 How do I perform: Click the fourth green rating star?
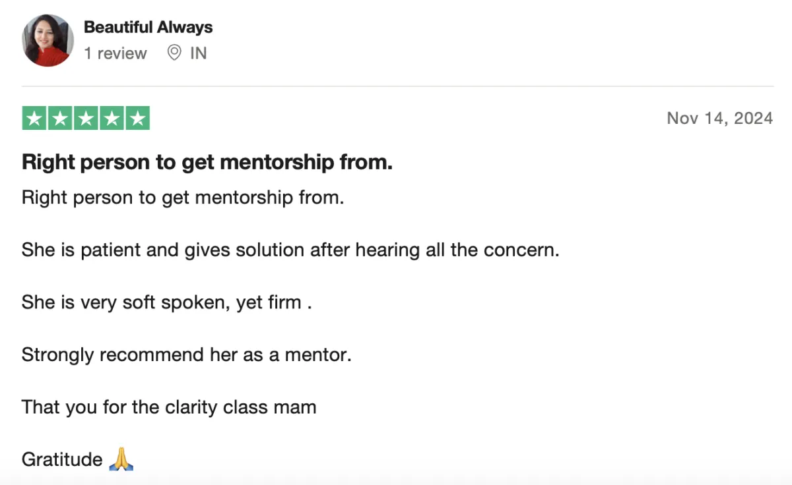pos(112,119)
